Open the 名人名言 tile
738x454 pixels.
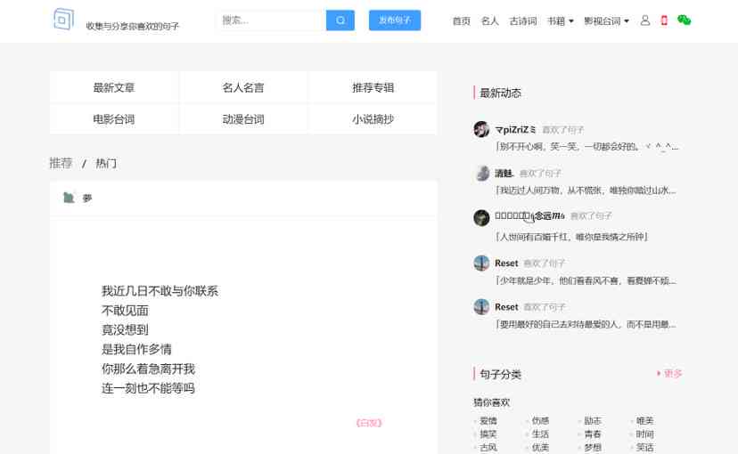(243, 87)
